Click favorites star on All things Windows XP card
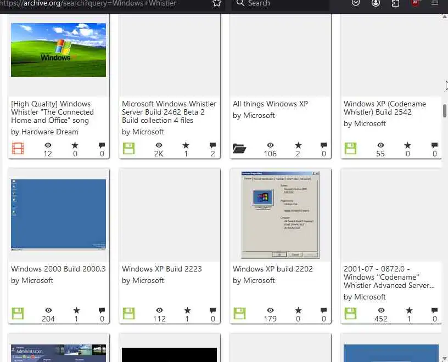The width and height of the screenshot is (448, 362). (298, 145)
